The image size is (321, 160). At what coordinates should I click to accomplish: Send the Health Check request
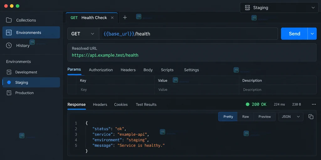click(x=294, y=34)
